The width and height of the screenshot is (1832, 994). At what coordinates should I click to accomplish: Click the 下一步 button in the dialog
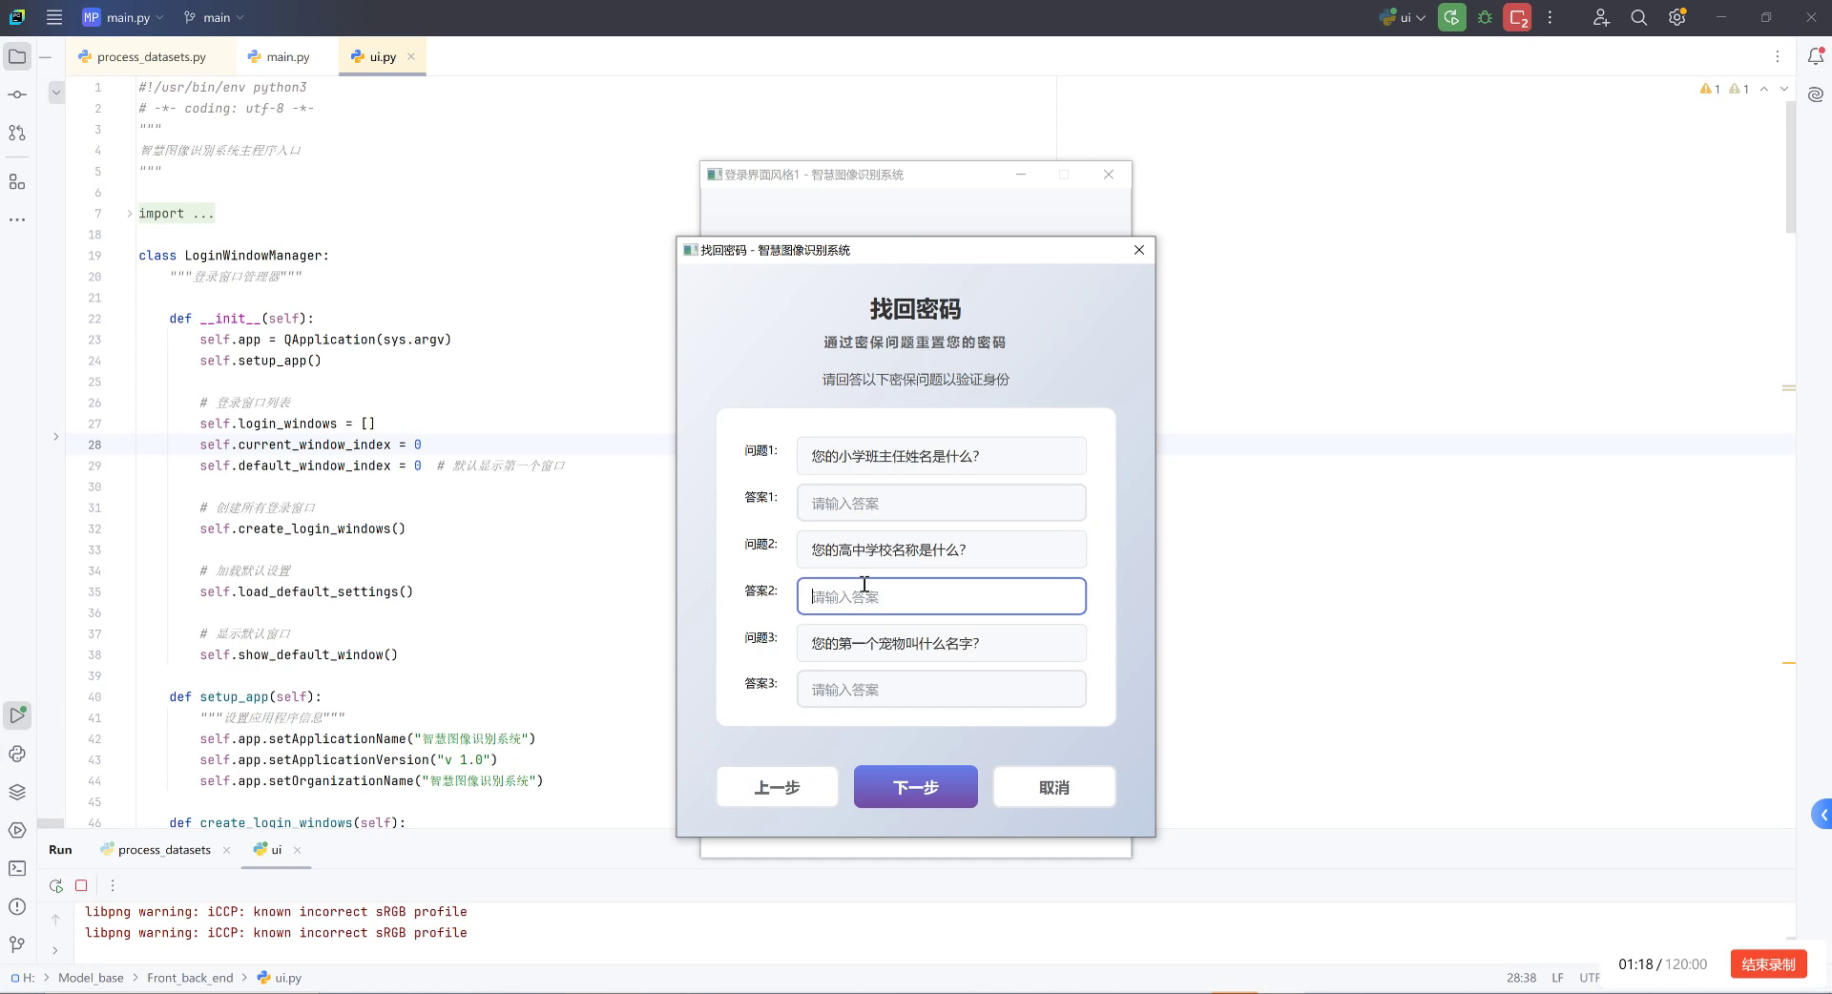pos(915,787)
